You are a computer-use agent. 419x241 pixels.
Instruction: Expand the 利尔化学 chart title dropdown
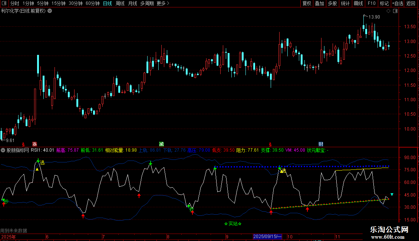50,11
